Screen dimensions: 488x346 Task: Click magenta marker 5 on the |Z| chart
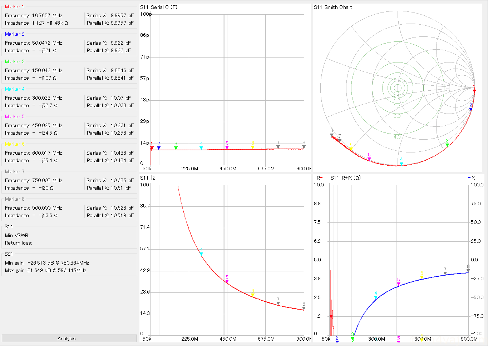pos(227,281)
